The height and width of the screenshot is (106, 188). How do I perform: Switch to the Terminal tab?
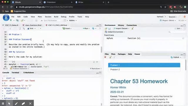(x=15, y=73)
